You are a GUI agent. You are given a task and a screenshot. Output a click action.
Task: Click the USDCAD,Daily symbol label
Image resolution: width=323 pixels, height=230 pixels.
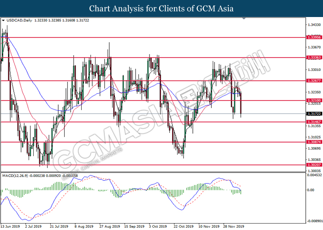tap(19, 20)
